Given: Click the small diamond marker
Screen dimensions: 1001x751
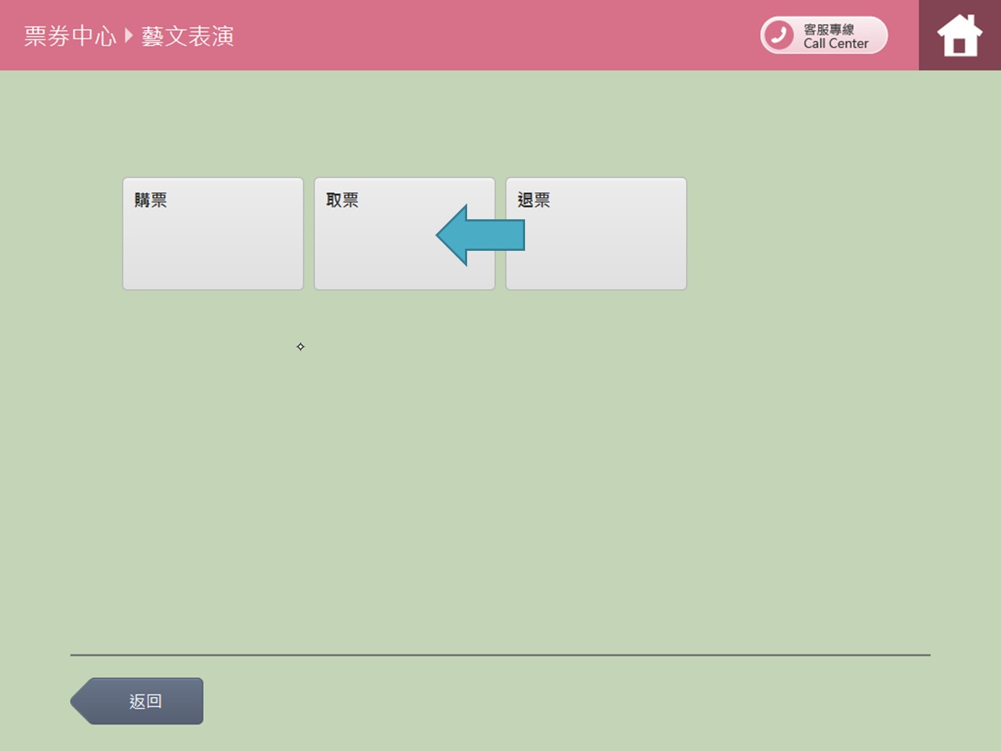Looking at the screenshot, I should (301, 347).
